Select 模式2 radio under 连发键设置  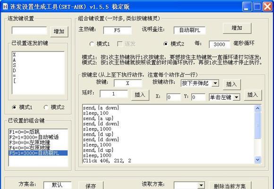(x=46, y=107)
